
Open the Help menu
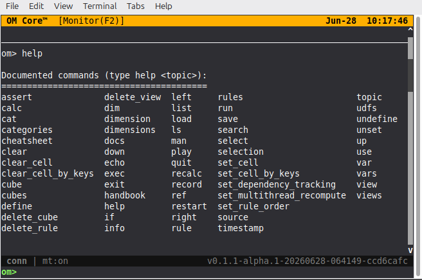click(163, 6)
